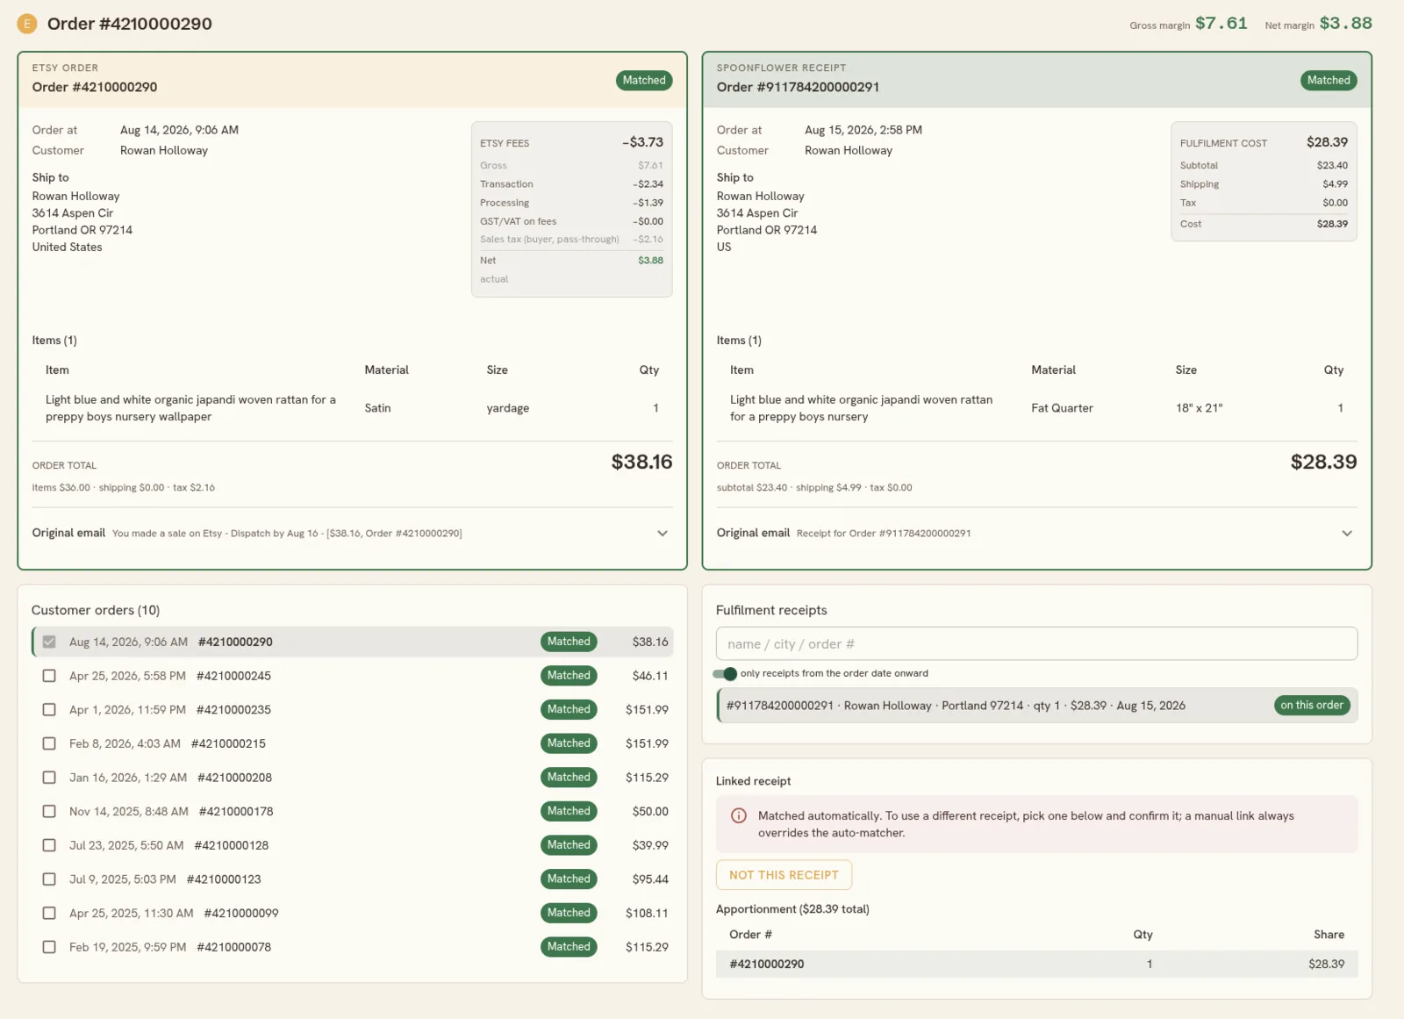Viewport: 1404px width, 1019px height.
Task: Click the Etsy item name 'Light blue and white organic japandi…wallpaper'
Action: tap(190, 408)
